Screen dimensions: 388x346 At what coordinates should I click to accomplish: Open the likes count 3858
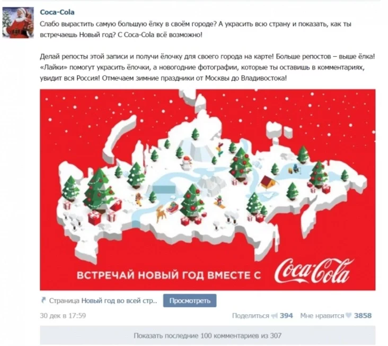tap(363, 316)
